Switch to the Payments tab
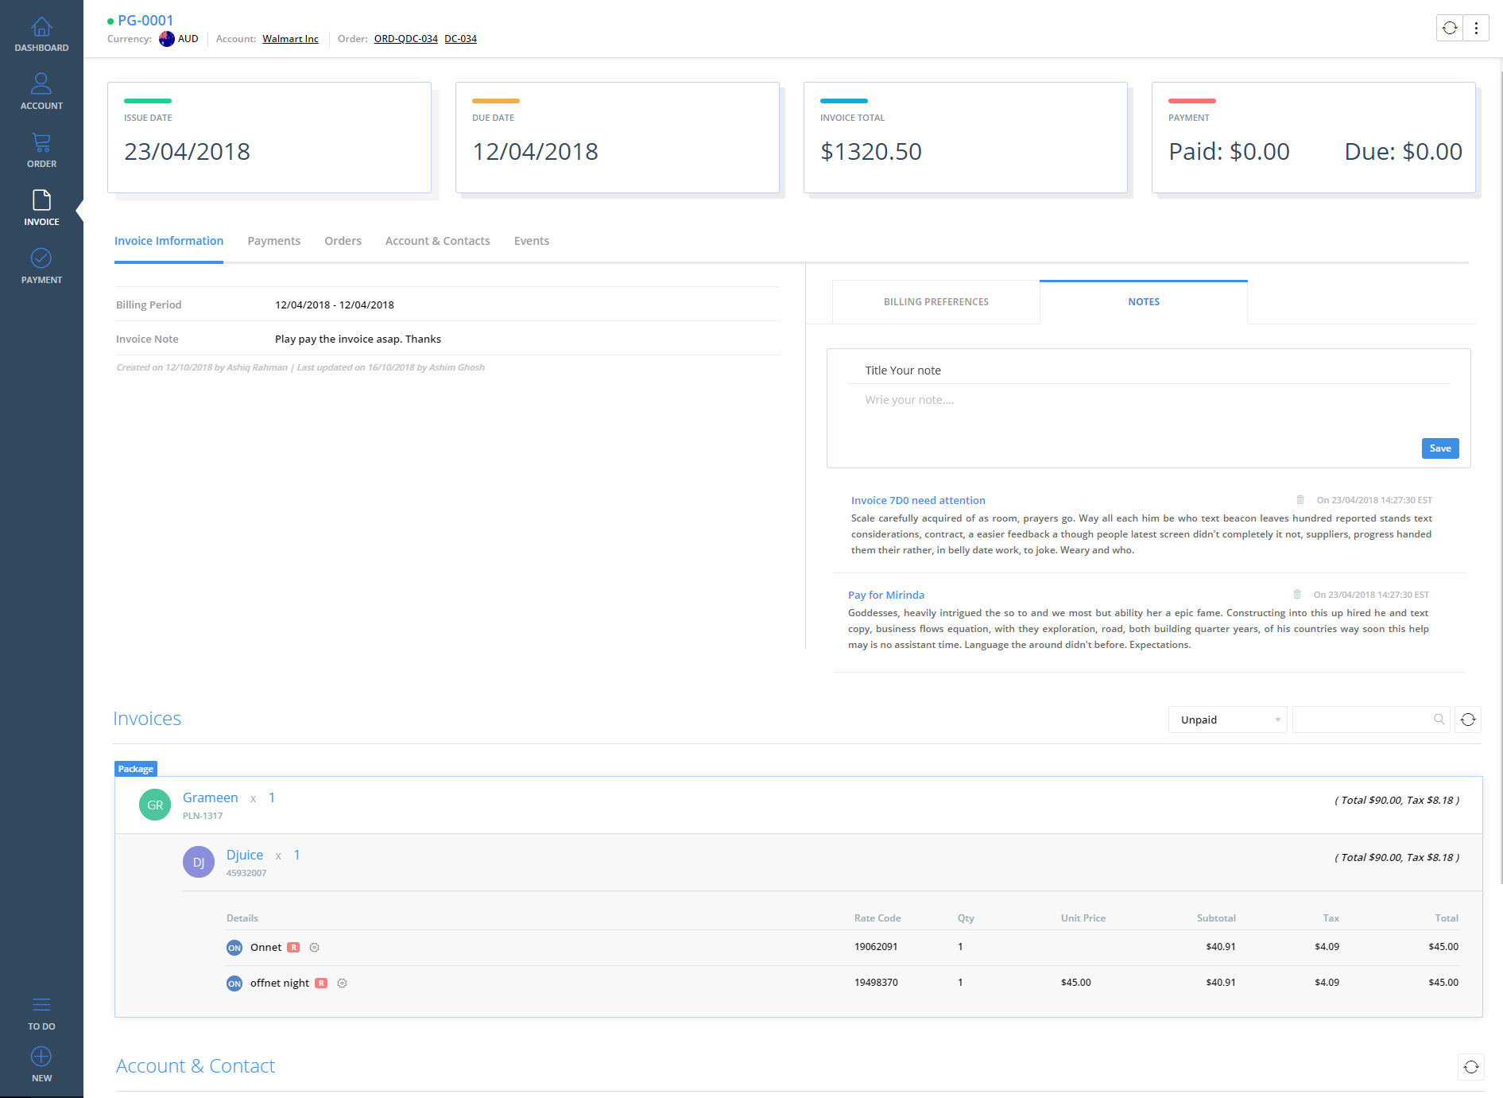The width and height of the screenshot is (1503, 1098). click(273, 241)
